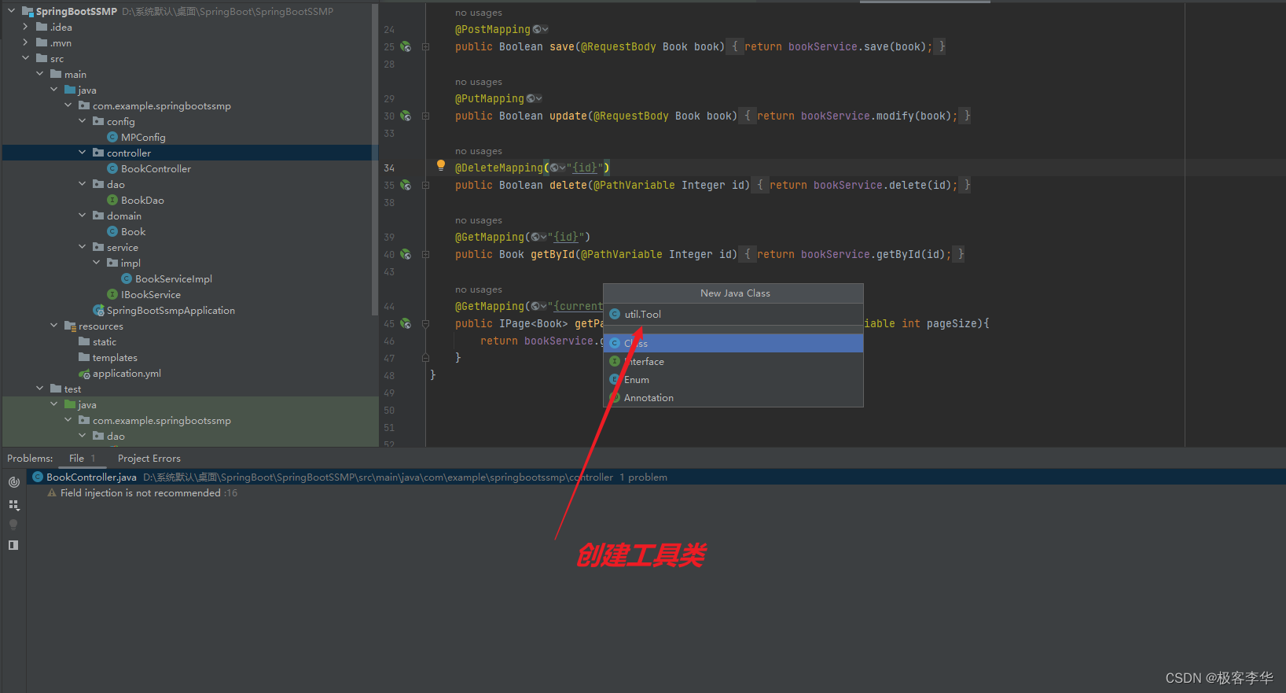Switch to the File tab in Problems
The width and height of the screenshot is (1286, 693).
[x=82, y=459]
